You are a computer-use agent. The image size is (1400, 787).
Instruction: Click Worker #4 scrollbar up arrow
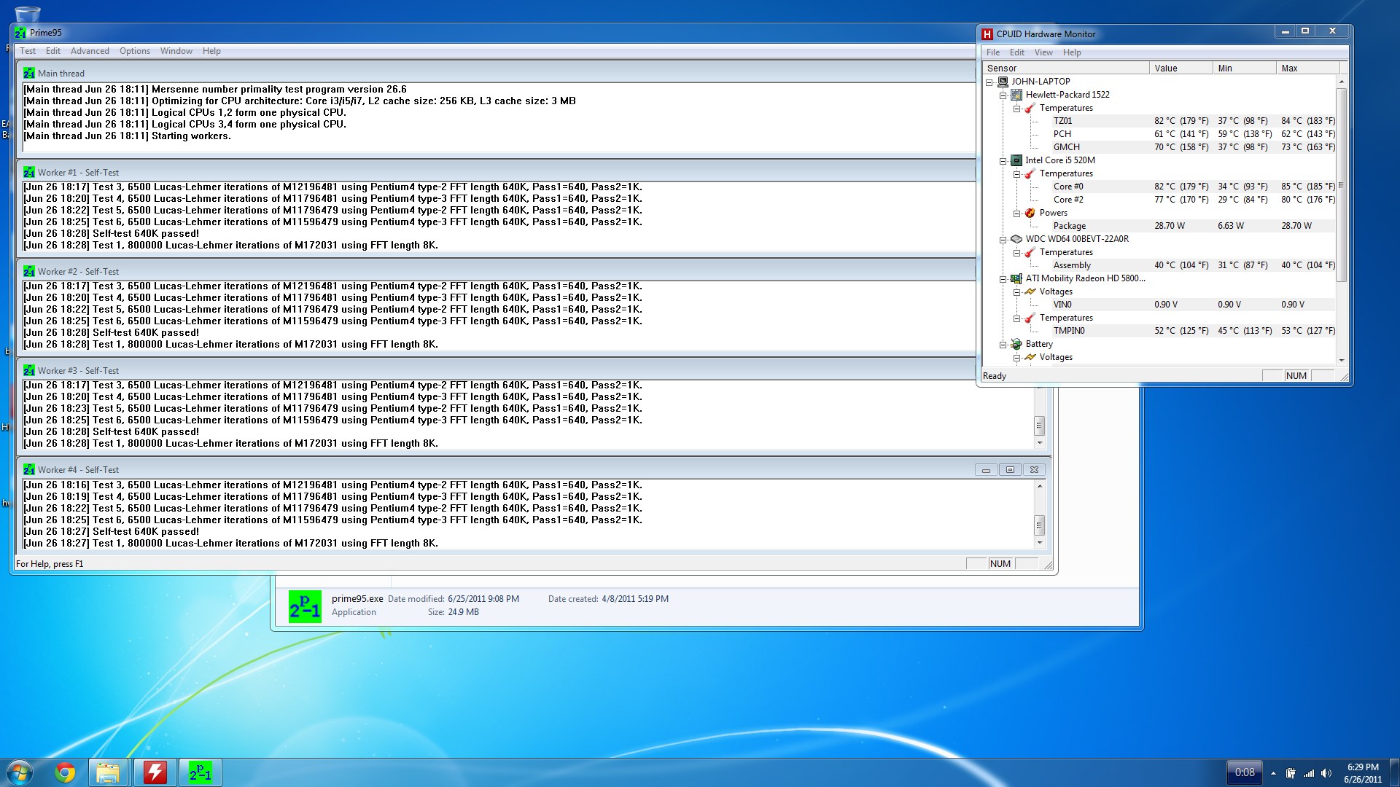click(x=1040, y=486)
